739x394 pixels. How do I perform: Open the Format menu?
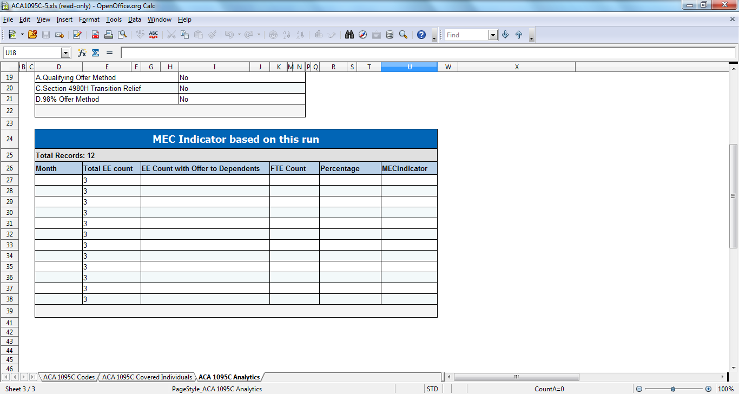tap(89, 19)
